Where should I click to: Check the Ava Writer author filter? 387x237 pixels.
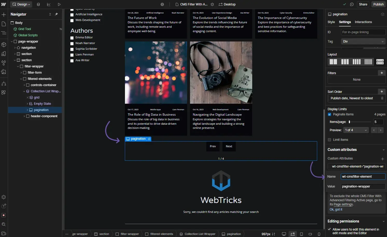pos(72,61)
